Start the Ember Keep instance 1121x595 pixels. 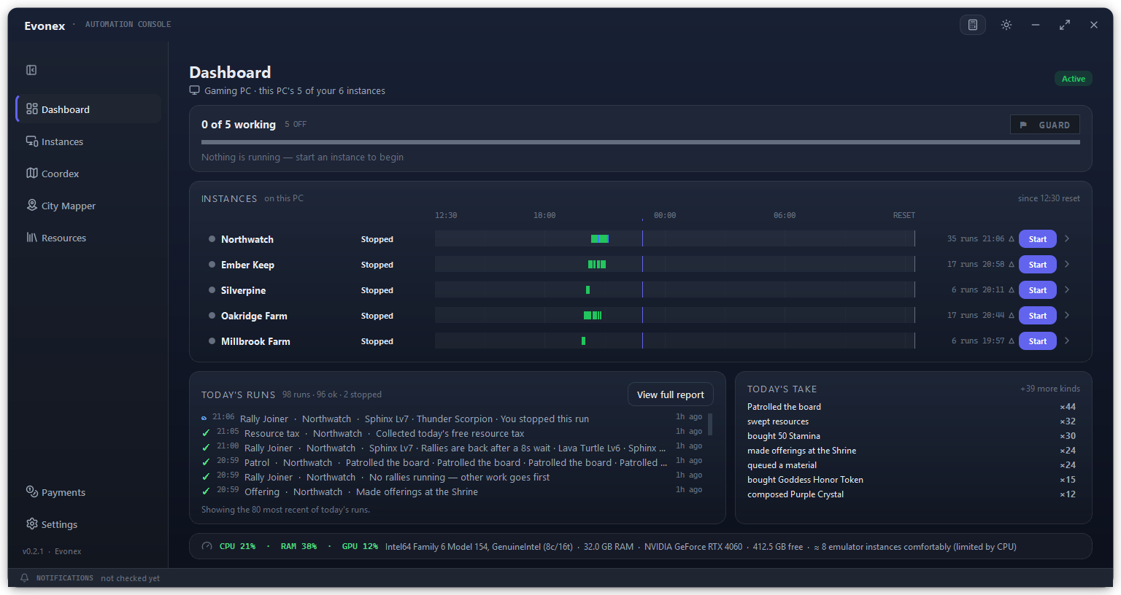1037,265
